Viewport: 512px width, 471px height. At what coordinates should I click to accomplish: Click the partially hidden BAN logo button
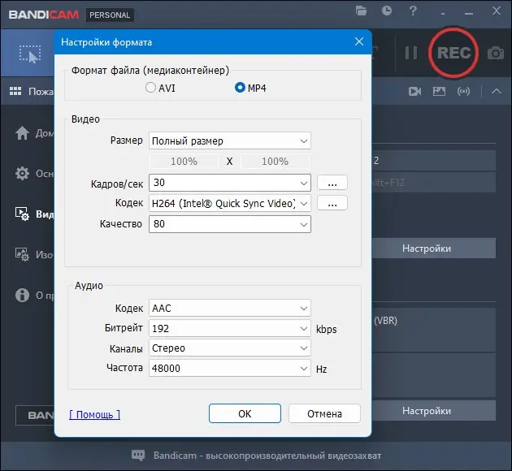(x=35, y=415)
